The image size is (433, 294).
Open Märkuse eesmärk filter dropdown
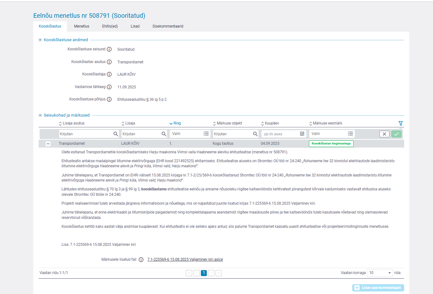point(331,134)
